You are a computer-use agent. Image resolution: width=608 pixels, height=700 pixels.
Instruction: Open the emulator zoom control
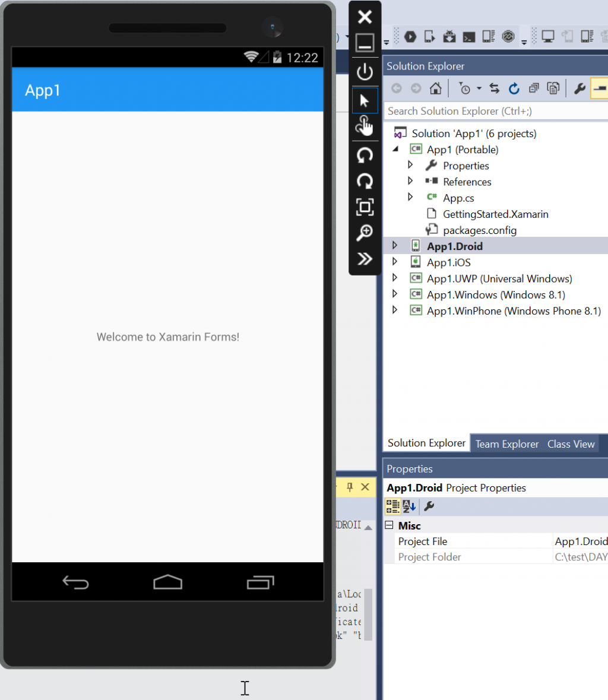point(365,233)
